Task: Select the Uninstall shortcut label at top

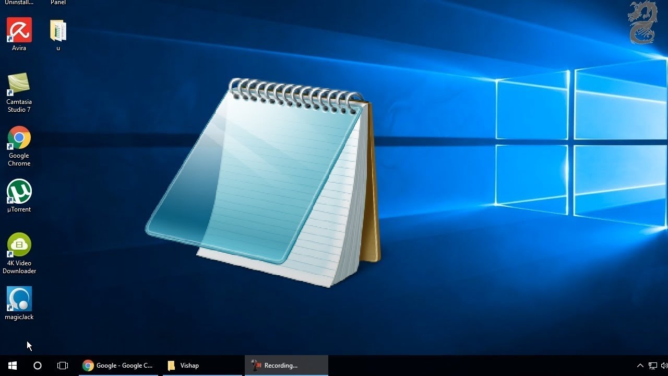Action: point(19,3)
